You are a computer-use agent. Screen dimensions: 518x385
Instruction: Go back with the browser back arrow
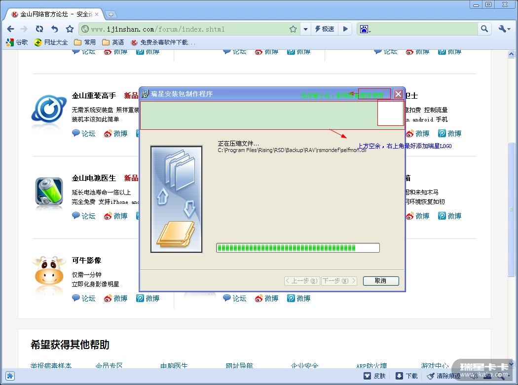[10, 29]
